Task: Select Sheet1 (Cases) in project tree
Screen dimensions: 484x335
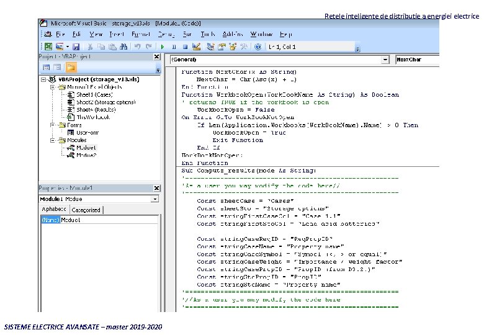Action: 94,95
